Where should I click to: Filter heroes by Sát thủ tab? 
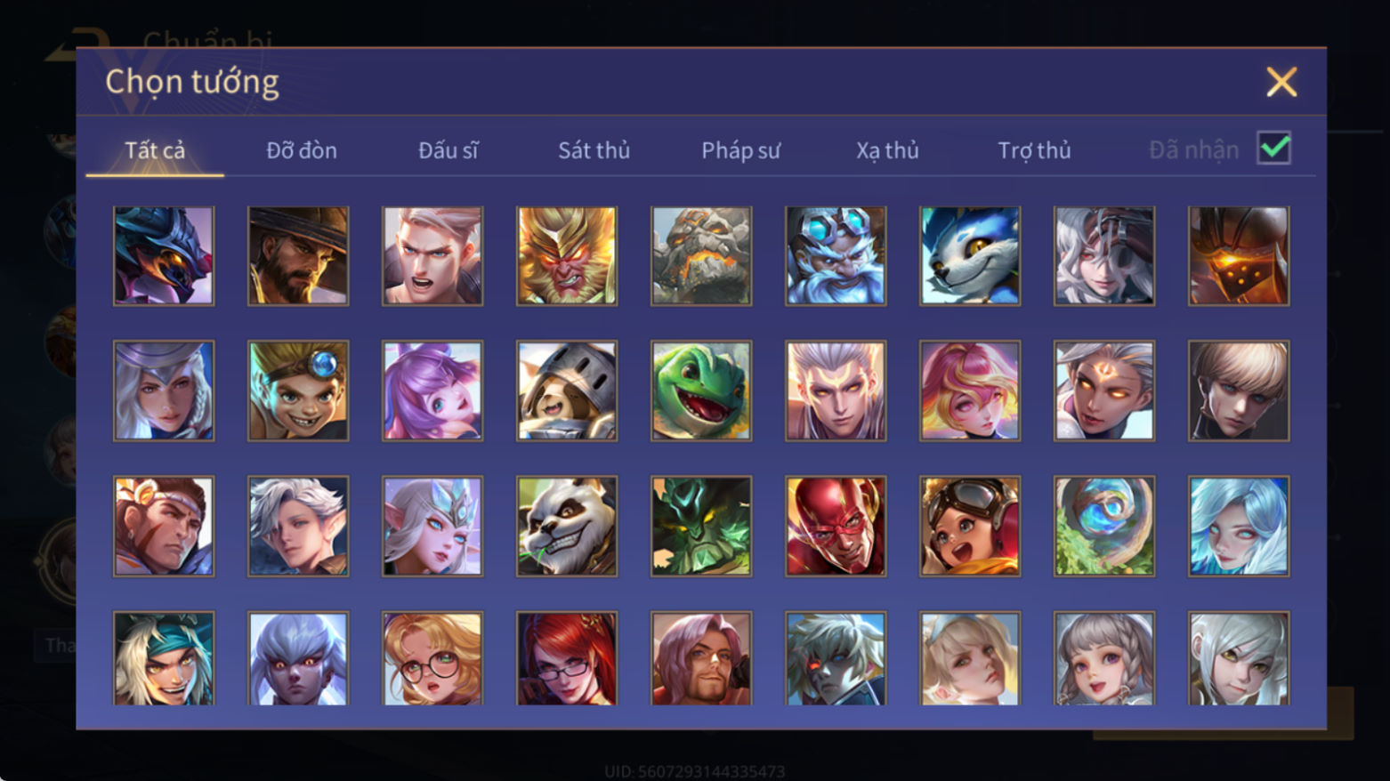click(594, 150)
